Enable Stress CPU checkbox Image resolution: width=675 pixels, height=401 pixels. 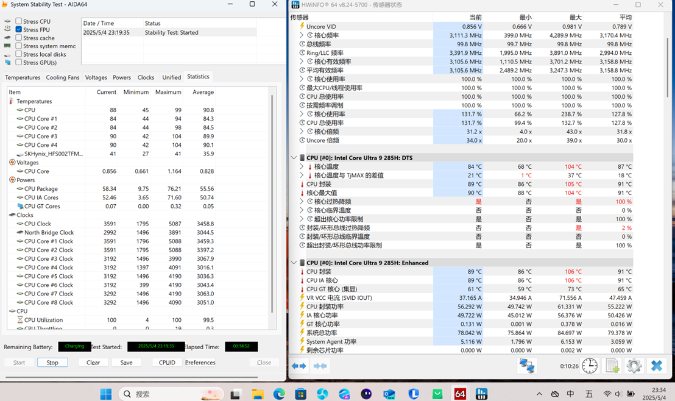(x=18, y=21)
